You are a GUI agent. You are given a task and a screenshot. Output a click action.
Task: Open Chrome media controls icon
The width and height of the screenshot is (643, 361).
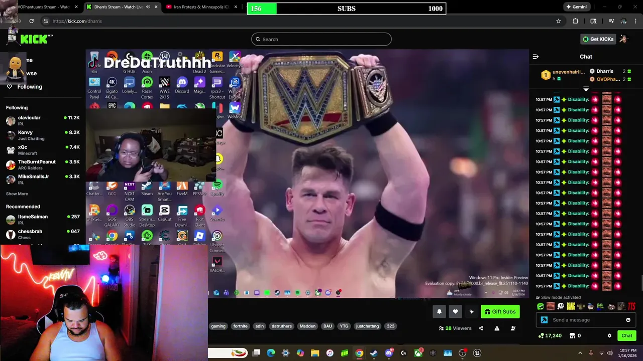611,21
